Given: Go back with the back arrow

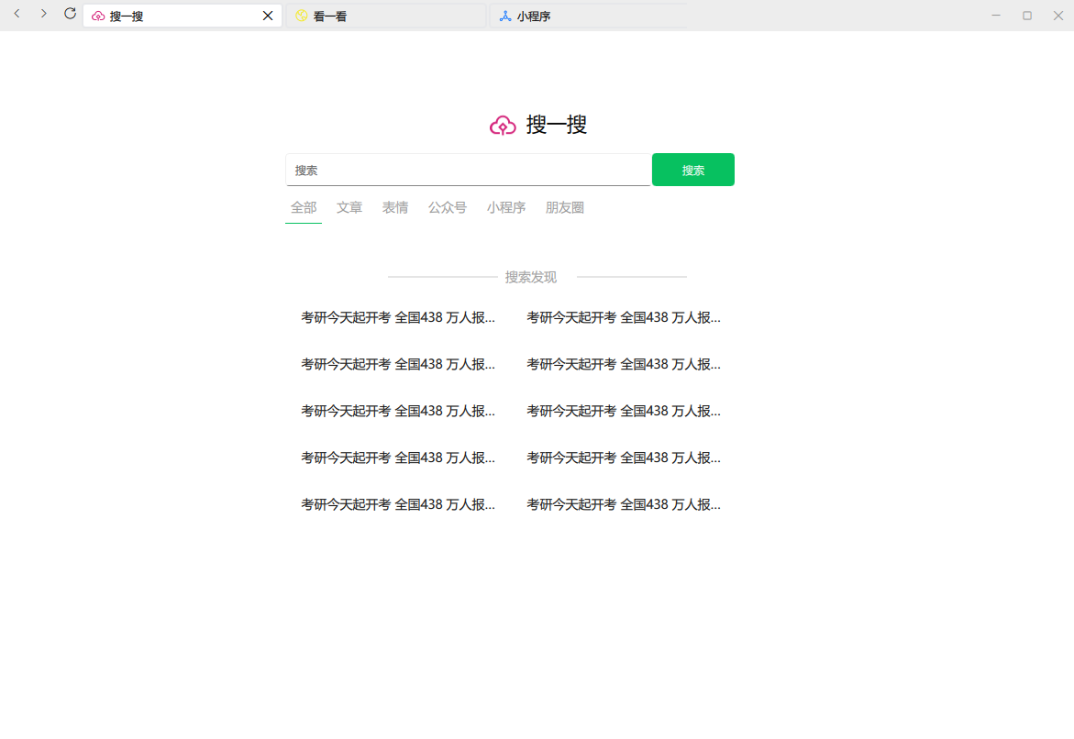Looking at the screenshot, I should coord(17,14).
